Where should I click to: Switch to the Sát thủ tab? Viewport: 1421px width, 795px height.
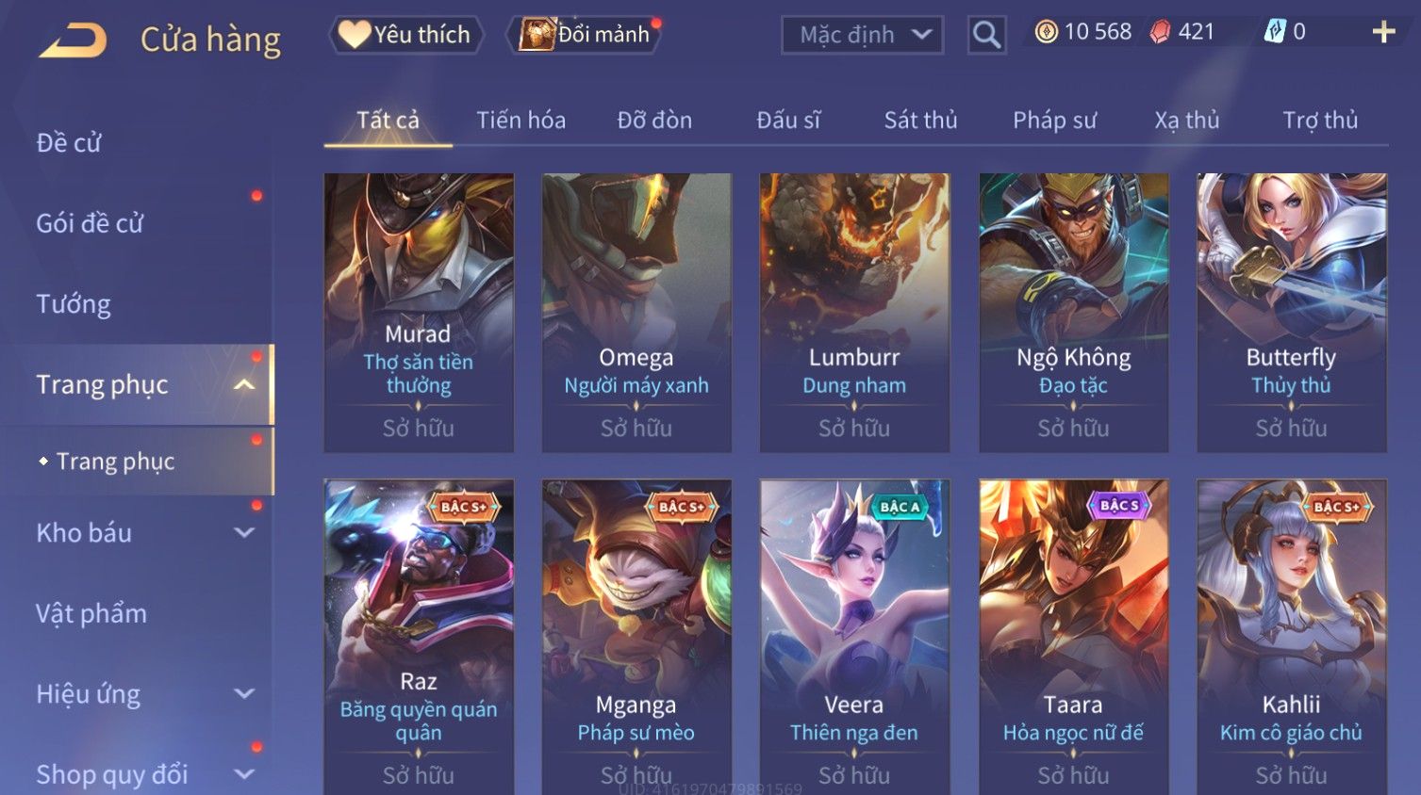pos(920,121)
